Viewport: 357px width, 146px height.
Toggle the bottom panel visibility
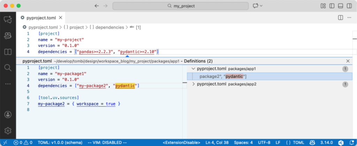point(340,6)
